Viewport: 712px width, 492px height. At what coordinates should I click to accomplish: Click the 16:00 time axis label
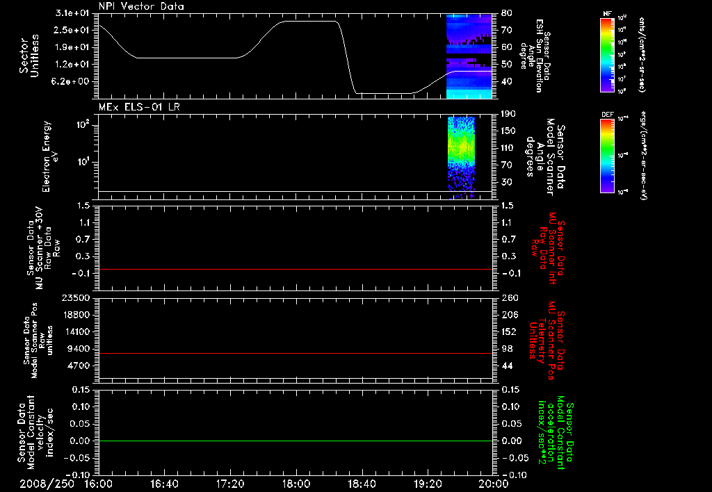tap(99, 484)
